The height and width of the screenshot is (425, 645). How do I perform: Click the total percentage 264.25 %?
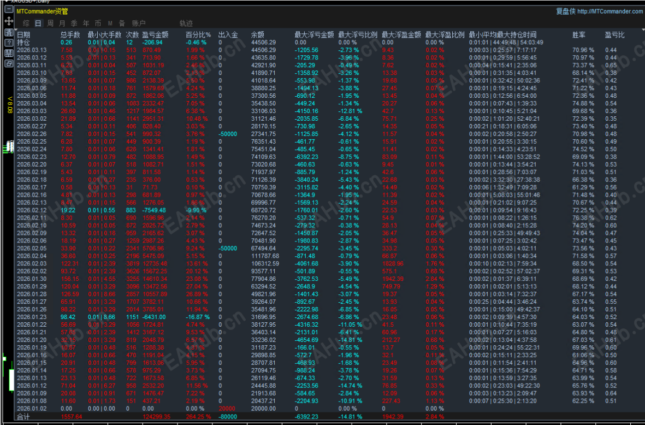tap(198, 417)
